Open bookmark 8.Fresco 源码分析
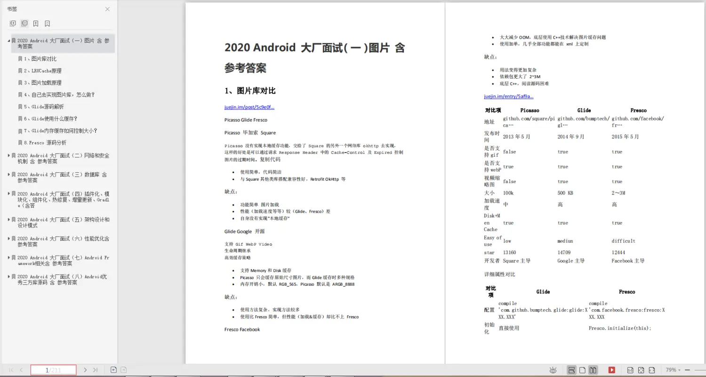Viewport: 706px width, 377px height. [x=45, y=143]
